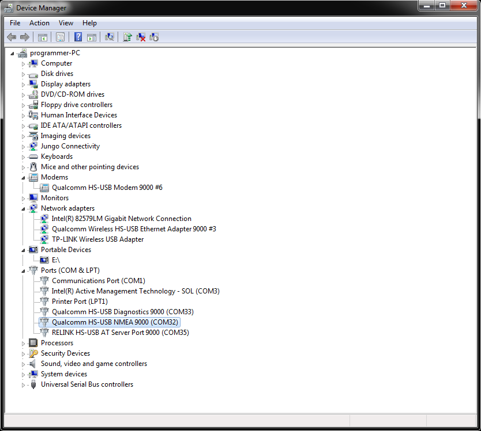Click the Network adapters label
The image size is (481, 431).
(x=68, y=208)
